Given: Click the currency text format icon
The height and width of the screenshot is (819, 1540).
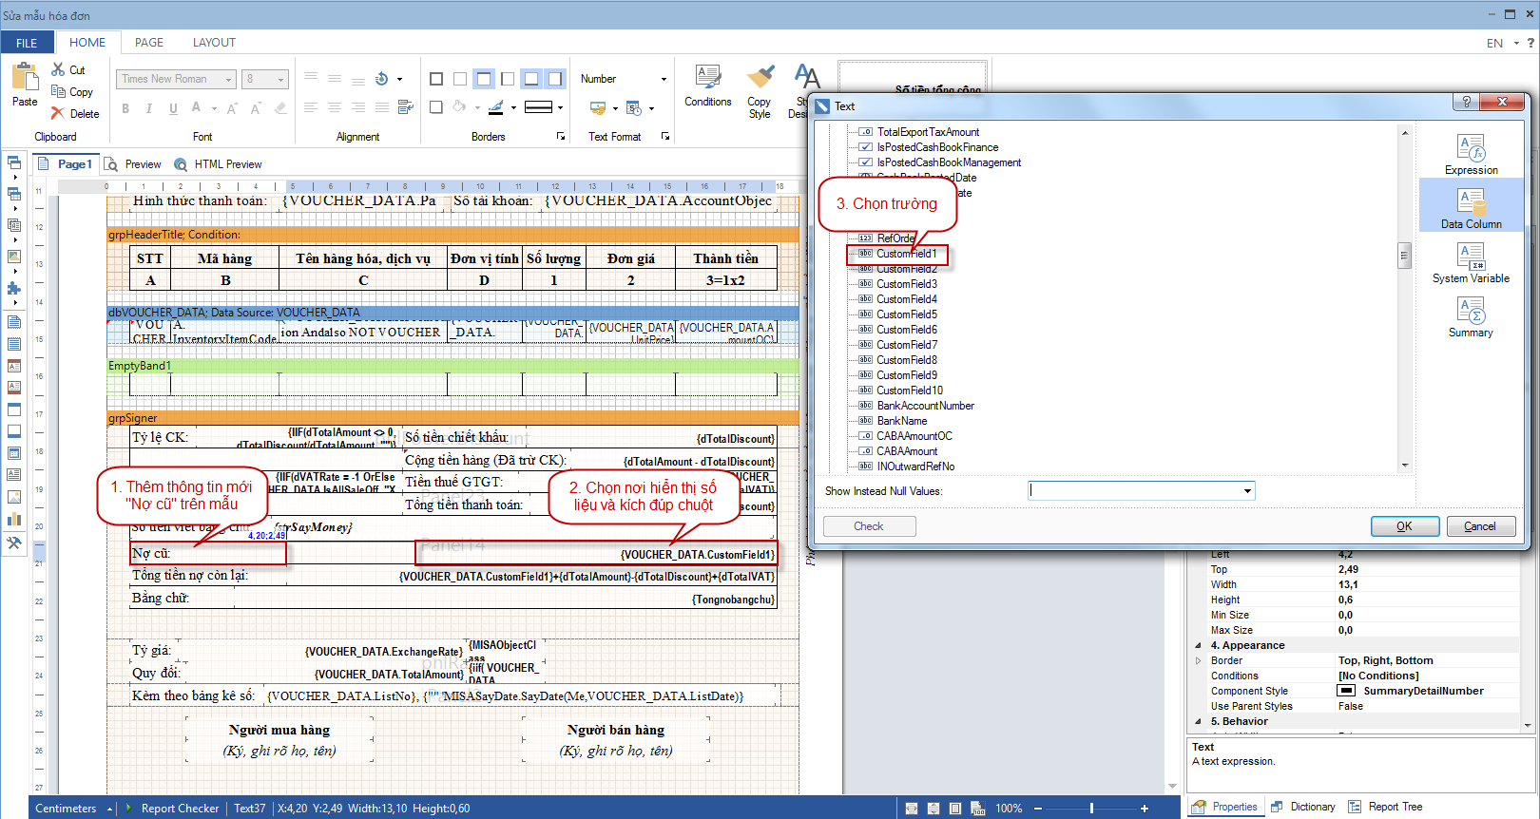Looking at the screenshot, I should pos(598,107).
